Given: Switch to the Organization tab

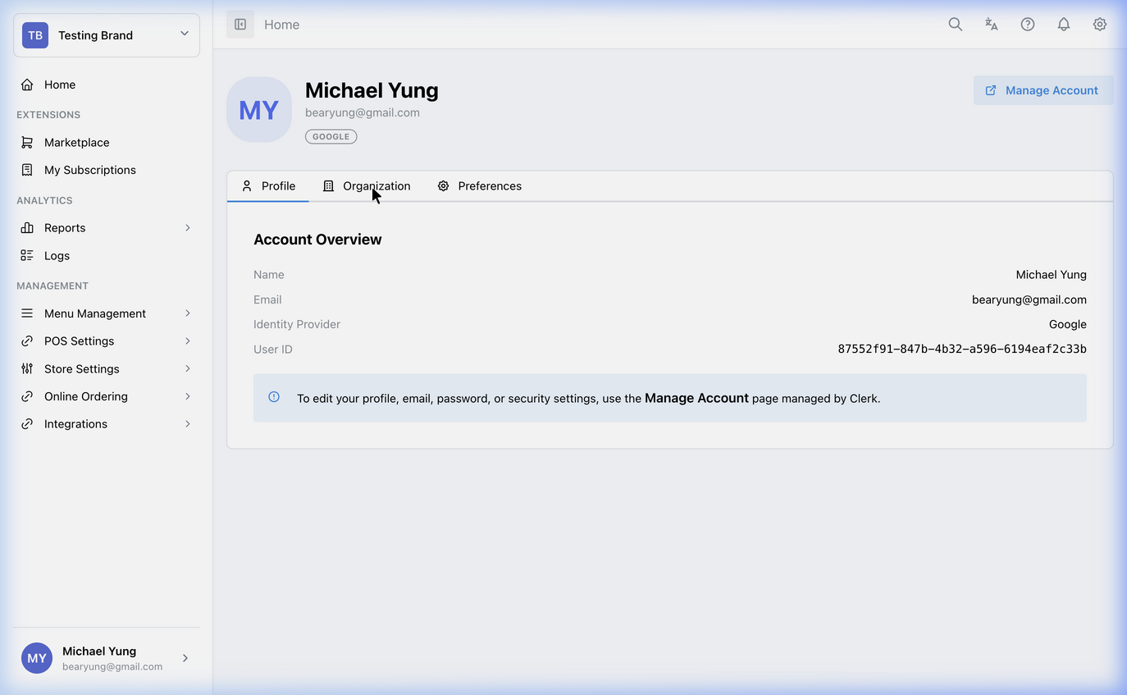Looking at the screenshot, I should click(367, 185).
